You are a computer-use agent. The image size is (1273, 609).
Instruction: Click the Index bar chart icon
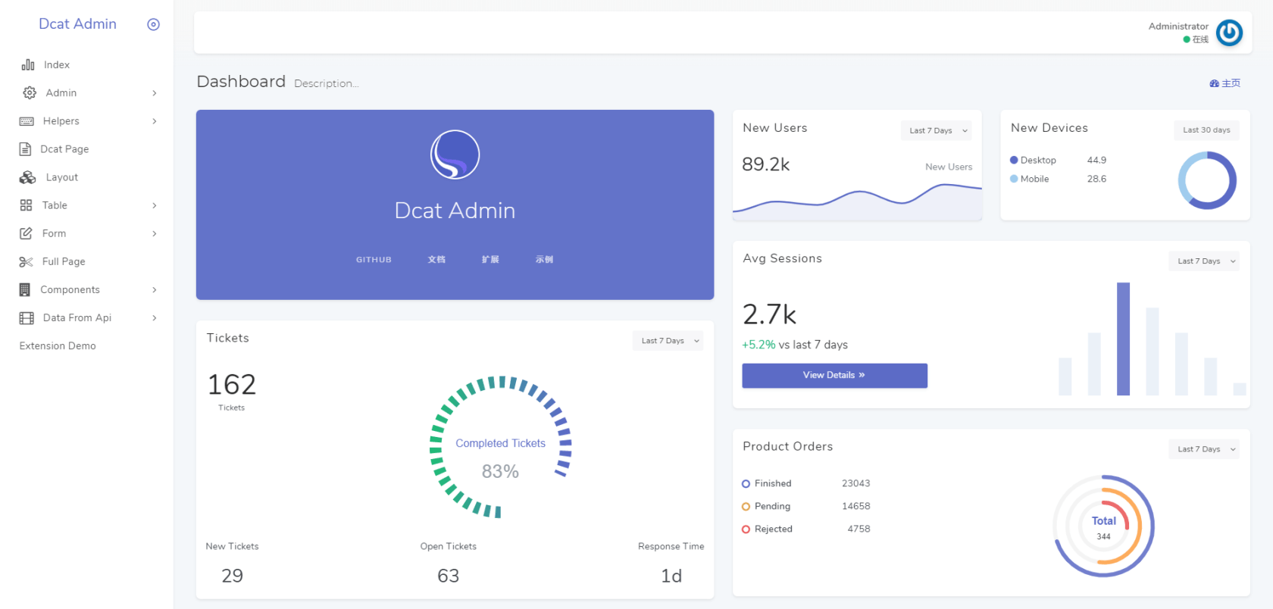click(28, 65)
